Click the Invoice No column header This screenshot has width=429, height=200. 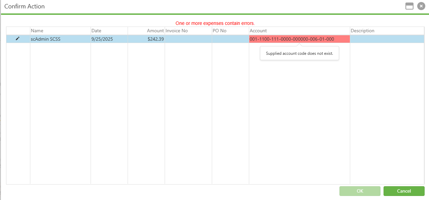[188, 31]
